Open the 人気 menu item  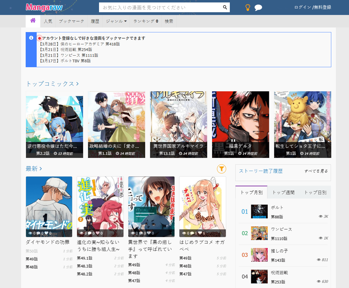point(48,21)
